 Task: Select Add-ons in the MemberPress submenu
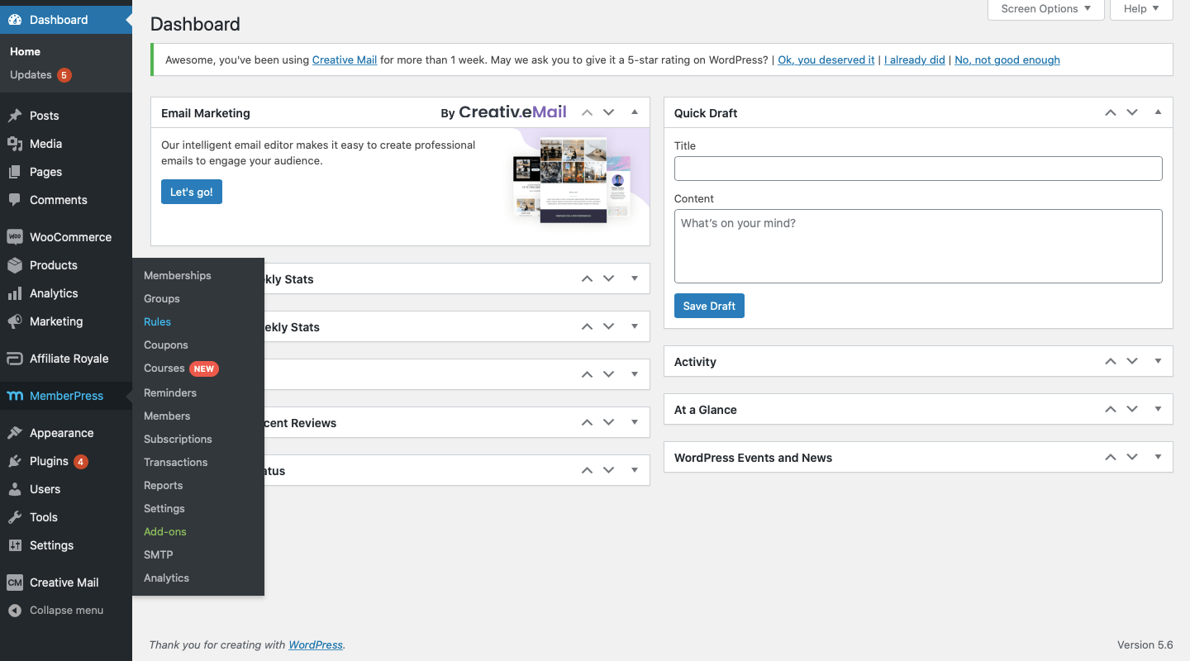(x=165, y=532)
